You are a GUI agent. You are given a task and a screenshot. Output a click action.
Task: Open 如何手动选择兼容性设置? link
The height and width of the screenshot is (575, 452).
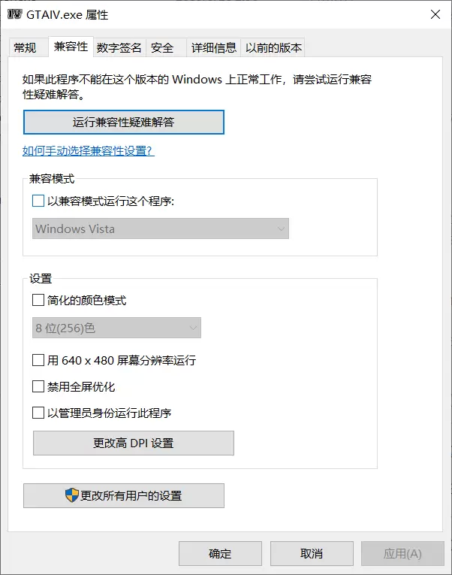(x=89, y=151)
